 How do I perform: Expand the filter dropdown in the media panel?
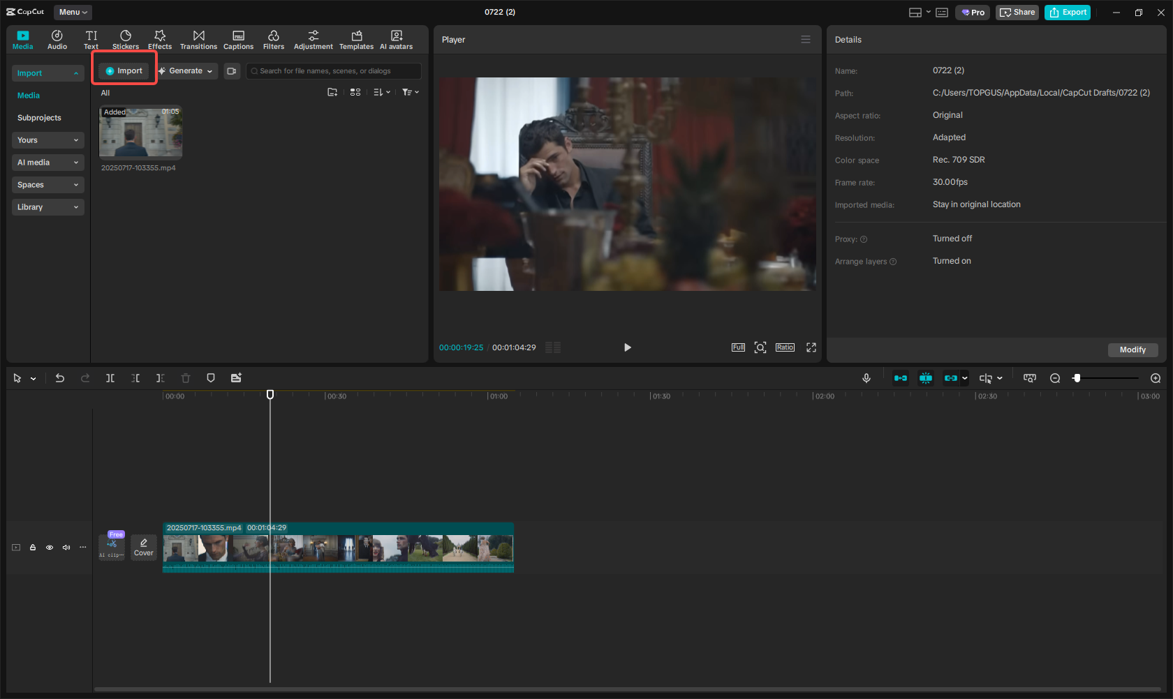(x=410, y=91)
